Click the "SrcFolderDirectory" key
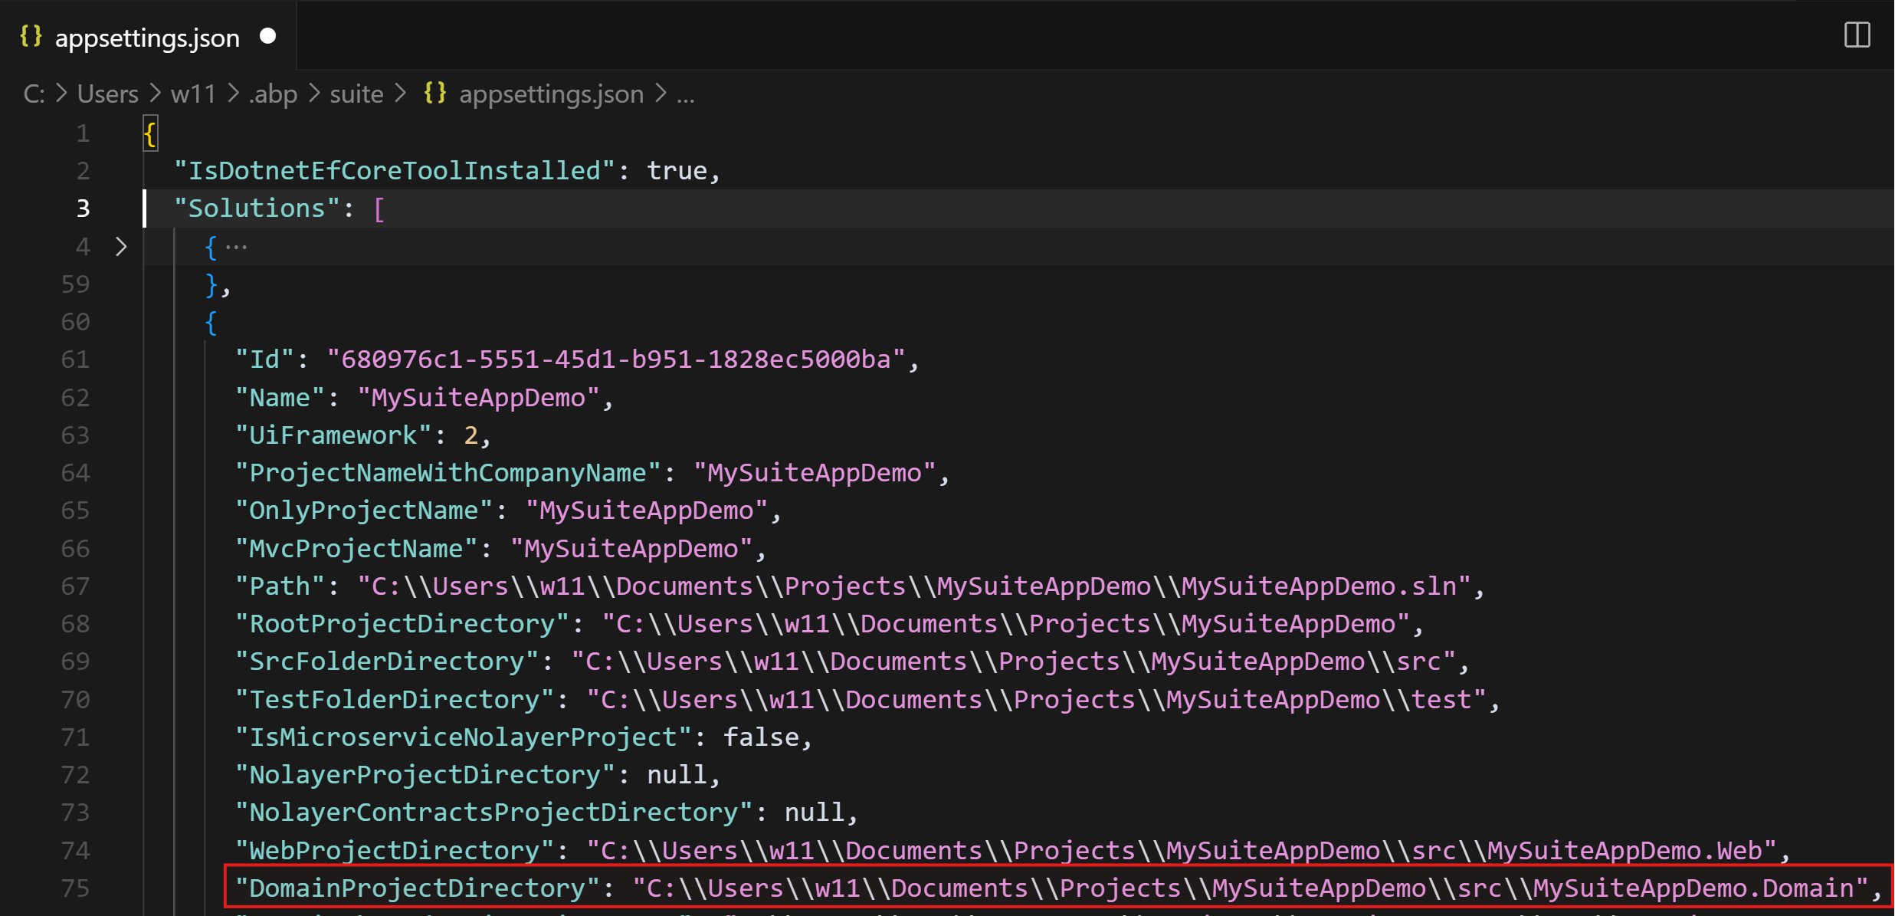This screenshot has height=916, width=1895. tap(387, 662)
